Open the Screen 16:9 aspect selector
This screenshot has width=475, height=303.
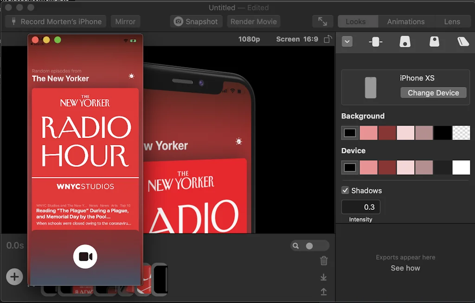click(x=297, y=39)
